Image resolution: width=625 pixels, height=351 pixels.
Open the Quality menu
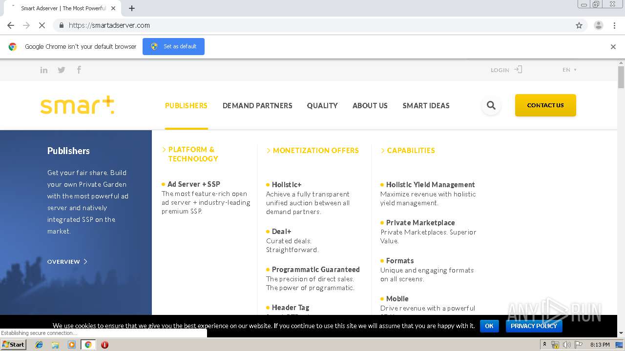322,105
